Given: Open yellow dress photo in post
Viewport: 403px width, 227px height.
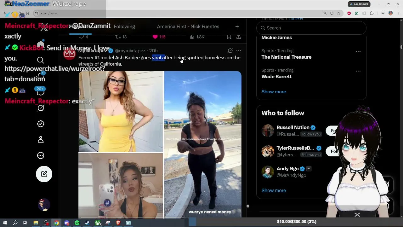Looking at the screenshot, I should [121, 112].
